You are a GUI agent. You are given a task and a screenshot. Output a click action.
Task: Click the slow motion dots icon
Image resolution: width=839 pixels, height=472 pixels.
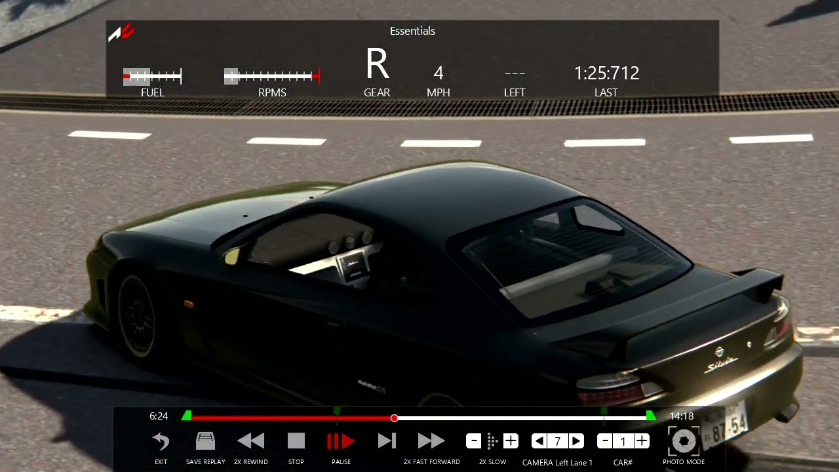[x=492, y=441]
